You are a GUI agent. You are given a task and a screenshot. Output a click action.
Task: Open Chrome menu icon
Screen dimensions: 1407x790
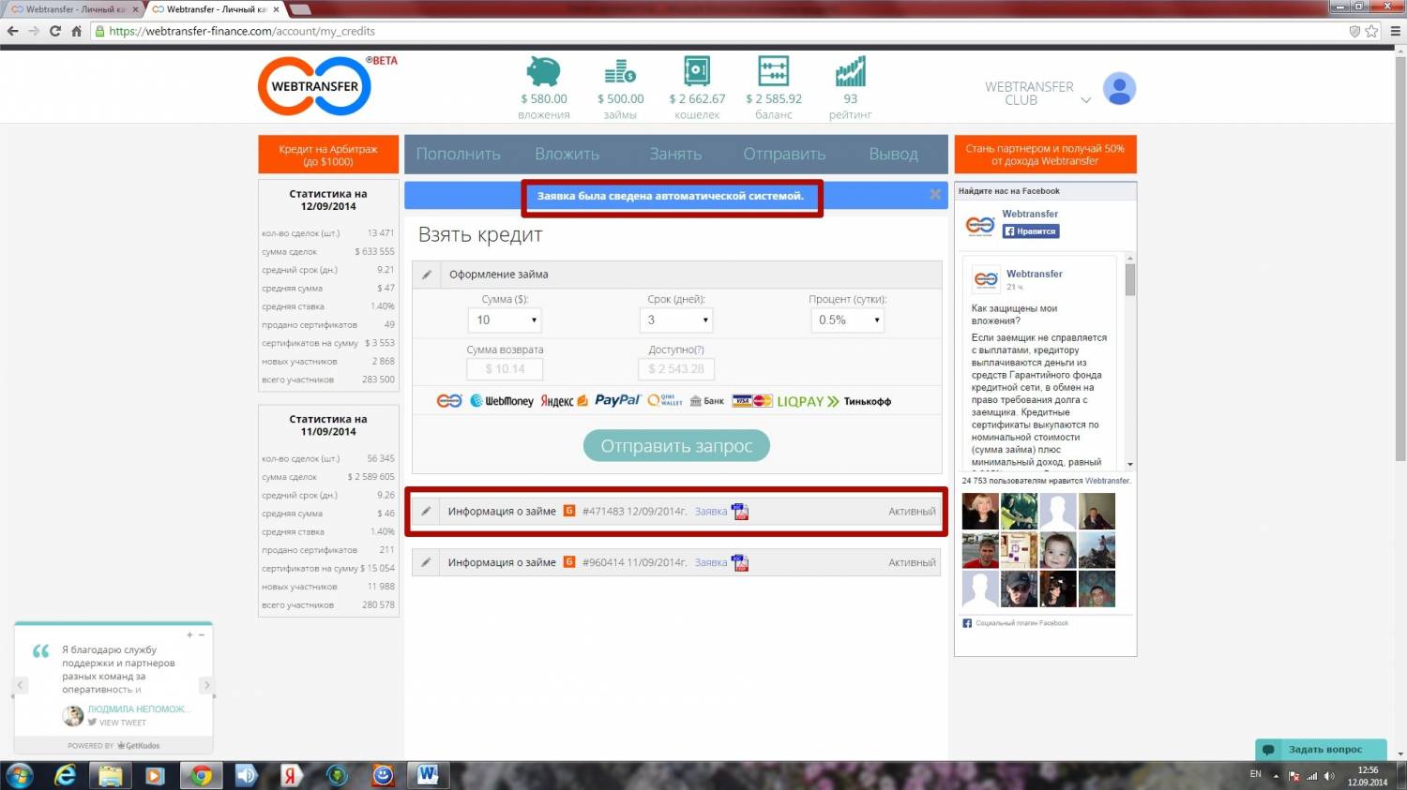pos(1395,31)
